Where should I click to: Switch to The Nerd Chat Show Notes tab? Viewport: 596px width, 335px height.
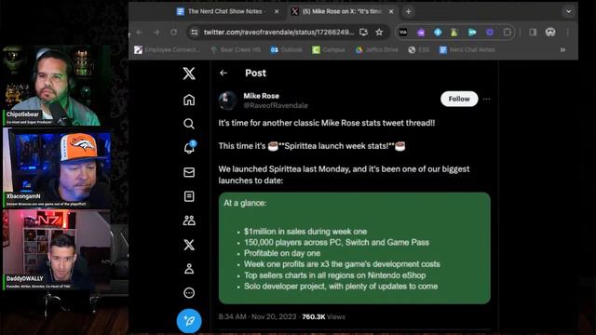coord(226,11)
